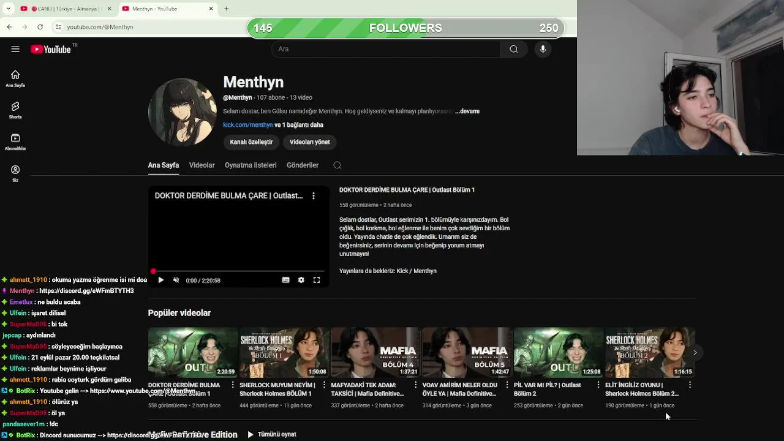Open PİL VAR MI PİL thumbnail
The width and height of the screenshot is (784, 441).
click(x=558, y=352)
